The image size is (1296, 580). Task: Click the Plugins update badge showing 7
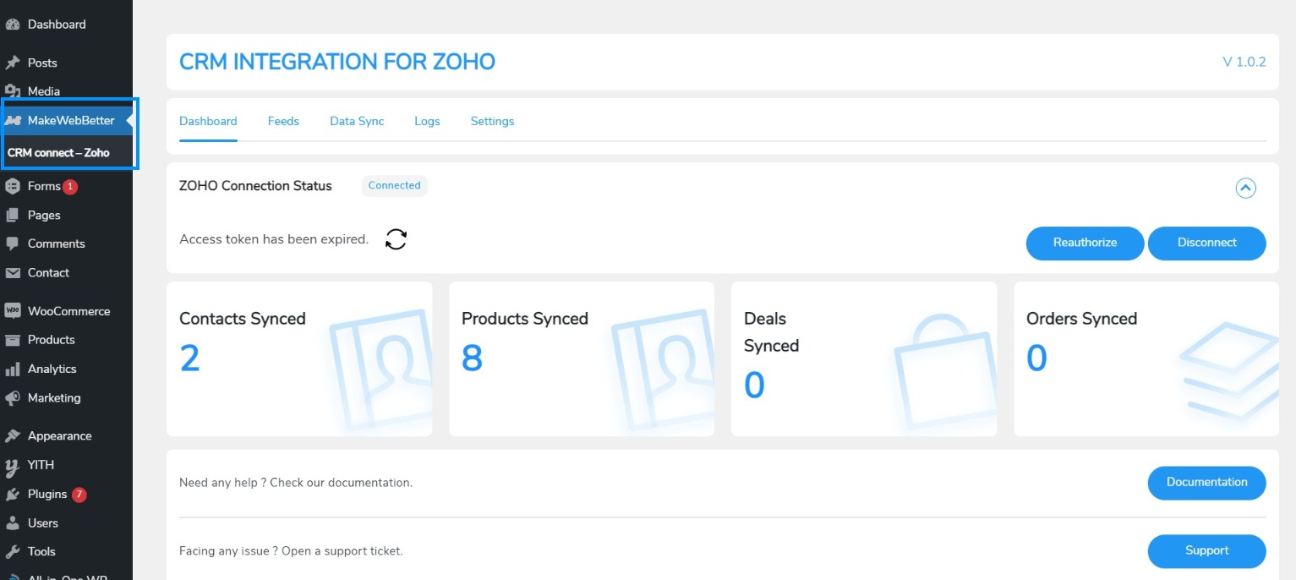point(79,495)
